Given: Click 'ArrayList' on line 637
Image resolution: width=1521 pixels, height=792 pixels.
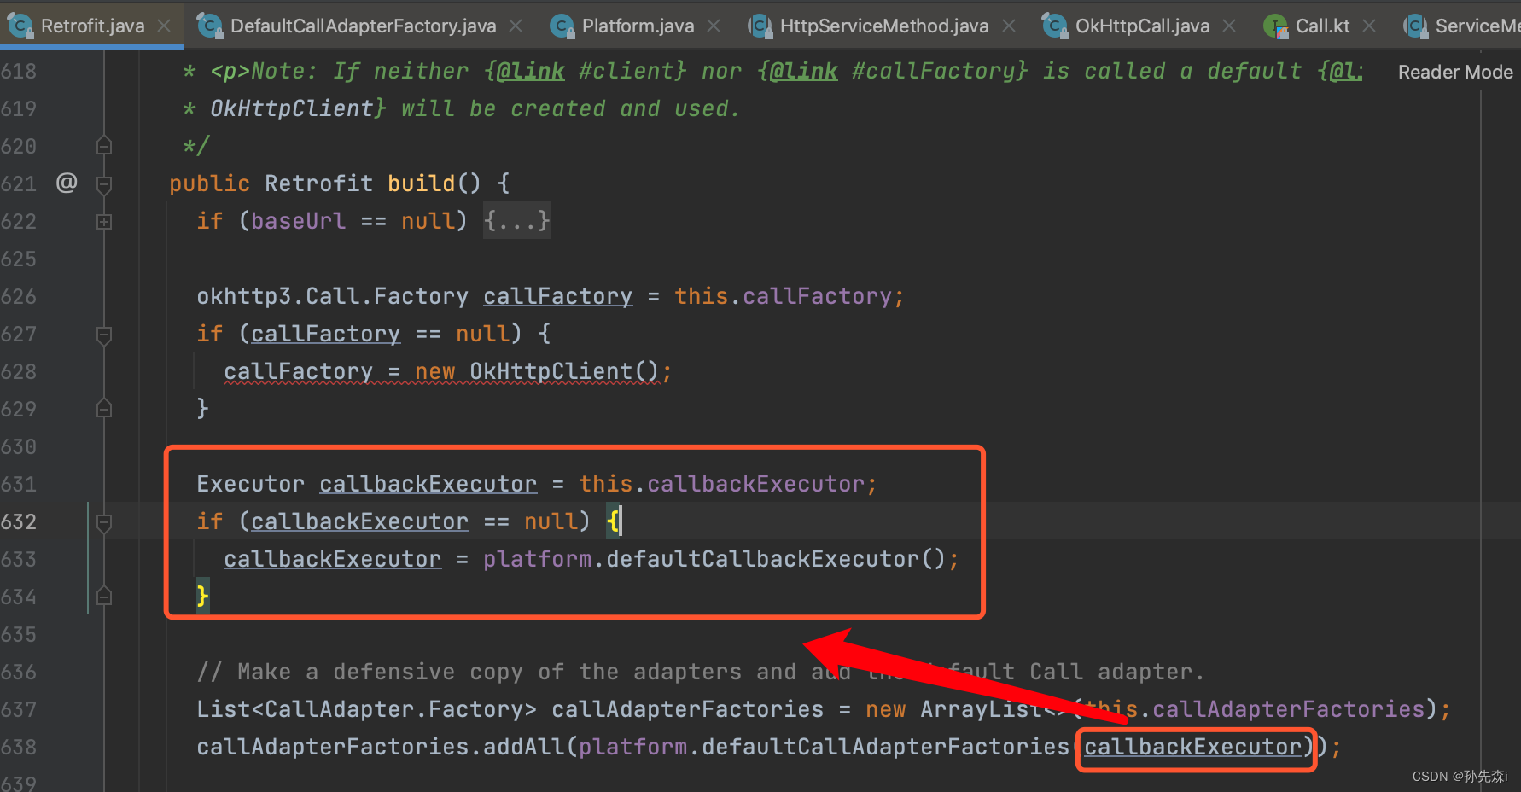Looking at the screenshot, I should coord(982,709).
